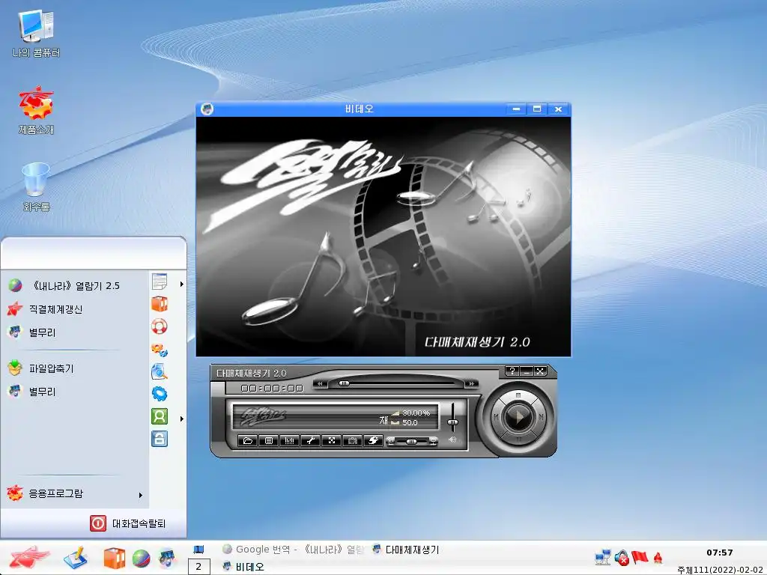Click the red flag tray icon
This screenshot has width=767, height=575.
pyautogui.click(x=640, y=557)
